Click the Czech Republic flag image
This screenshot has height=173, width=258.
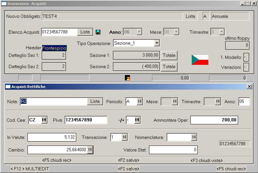coord(200,60)
